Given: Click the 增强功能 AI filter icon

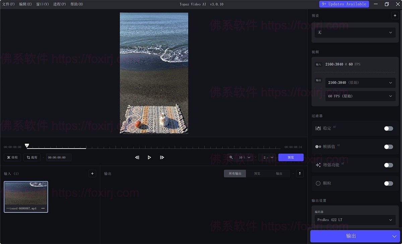Looking at the screenshot, I should click(318, 165).
